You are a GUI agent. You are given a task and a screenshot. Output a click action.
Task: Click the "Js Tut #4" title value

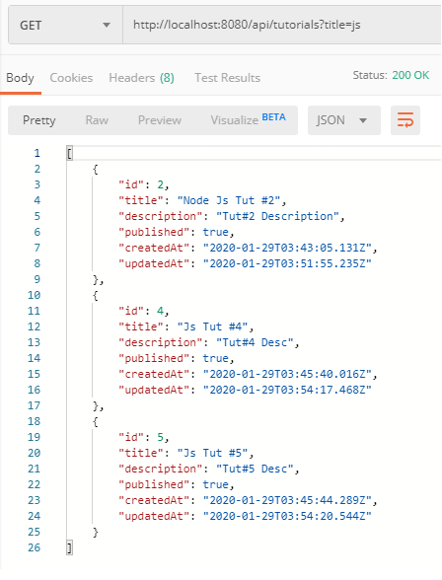click(213, 327)
